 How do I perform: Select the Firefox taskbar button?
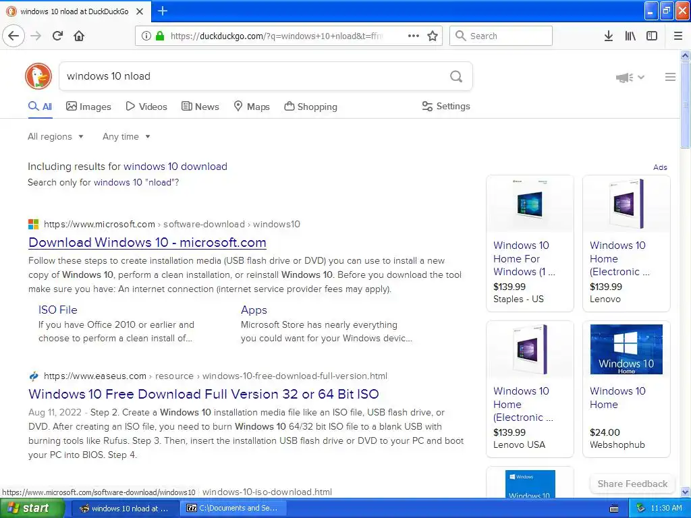[125, 509]
